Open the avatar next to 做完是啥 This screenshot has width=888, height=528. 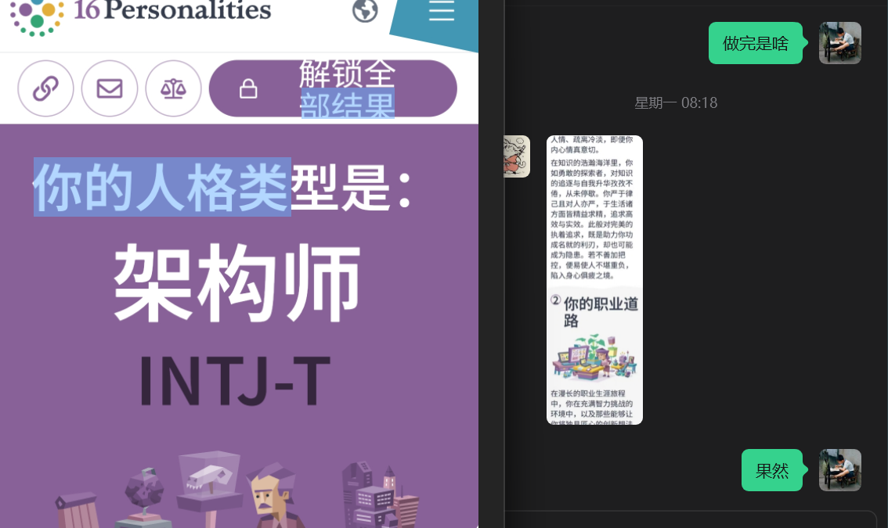point(839,43)
